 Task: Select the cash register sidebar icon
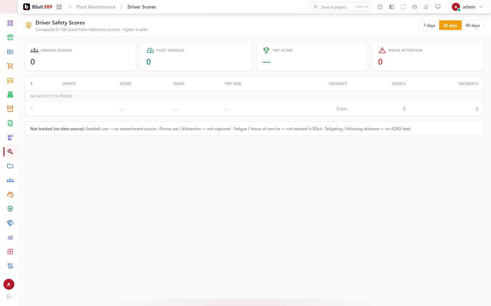(10, 95)
